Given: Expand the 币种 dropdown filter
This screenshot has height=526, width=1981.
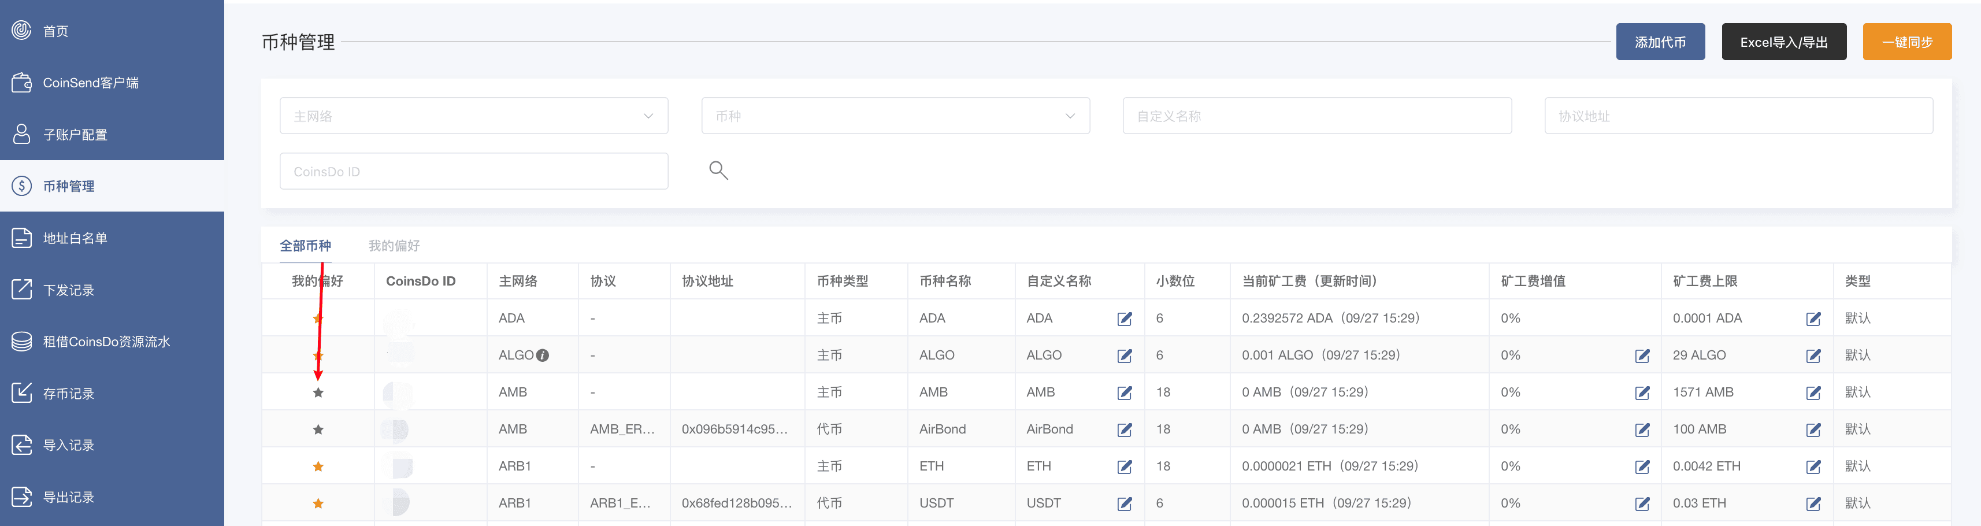Looking at the screenshot, I should (x=895, y=116).
